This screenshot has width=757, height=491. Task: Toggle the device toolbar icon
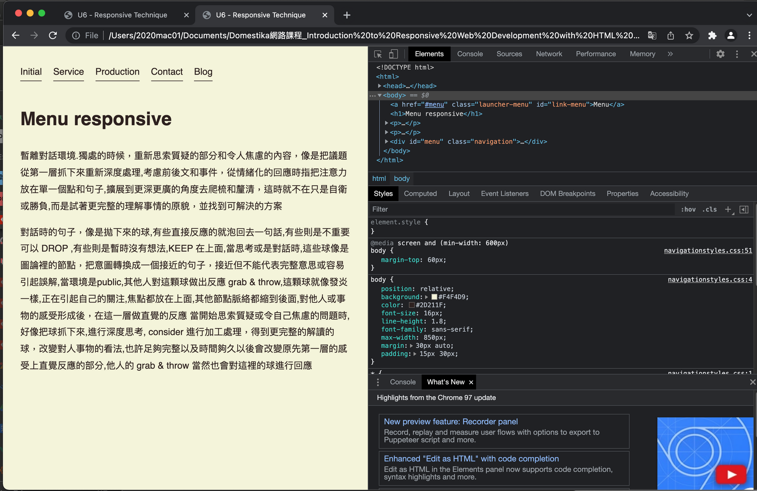[393, 54]
